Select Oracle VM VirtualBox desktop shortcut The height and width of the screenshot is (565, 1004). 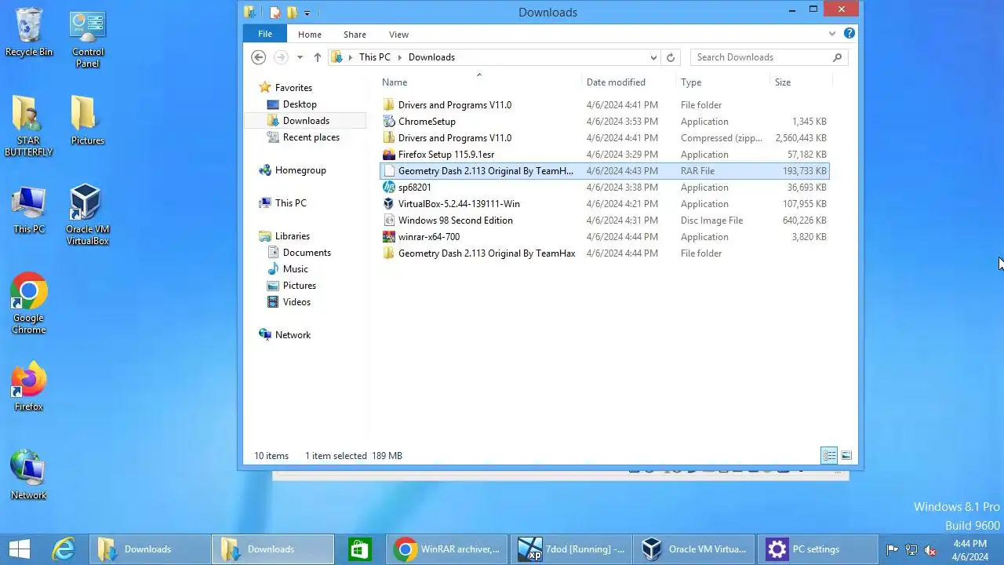tap(87, 215)
